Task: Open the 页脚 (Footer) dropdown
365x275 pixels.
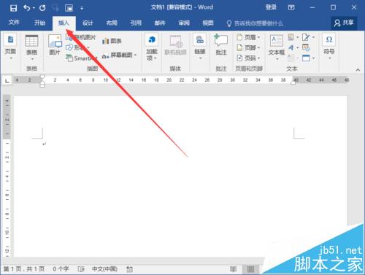Action: click(248, 47)
